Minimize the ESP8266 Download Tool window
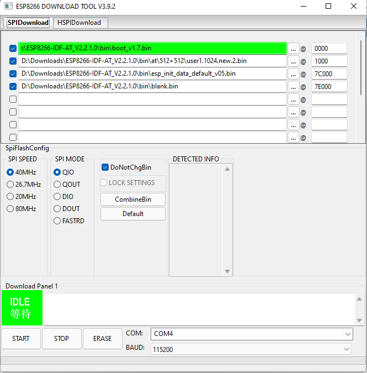The width and height of the screenshot is (367, 373). (x=304, y=6)
